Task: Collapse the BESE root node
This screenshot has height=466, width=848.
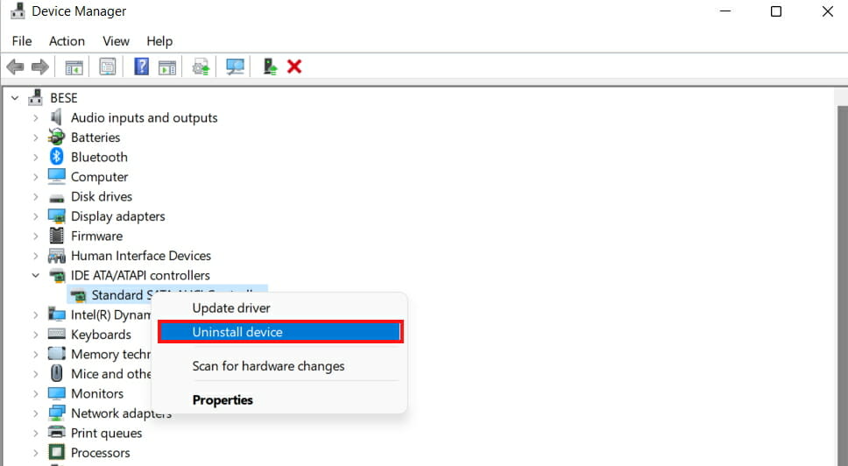Action: 15,98
